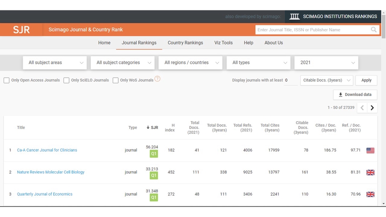Click the Type column header
This screenshot has height=217, width=386.
pyautogui.click(x=133, y=127)
